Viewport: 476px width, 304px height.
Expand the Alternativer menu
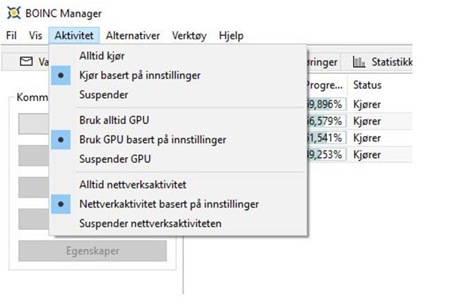[133, 35]
